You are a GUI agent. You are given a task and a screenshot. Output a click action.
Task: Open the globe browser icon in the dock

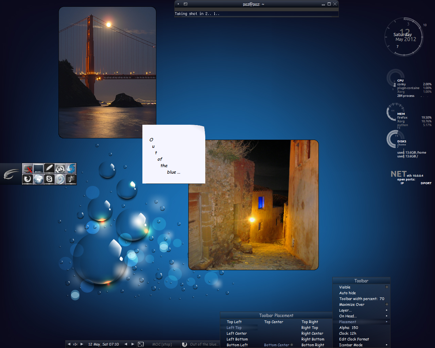38,179
